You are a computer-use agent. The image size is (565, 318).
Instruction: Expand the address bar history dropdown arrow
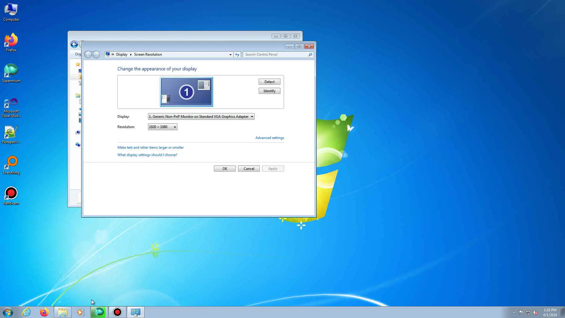(230, 54)
